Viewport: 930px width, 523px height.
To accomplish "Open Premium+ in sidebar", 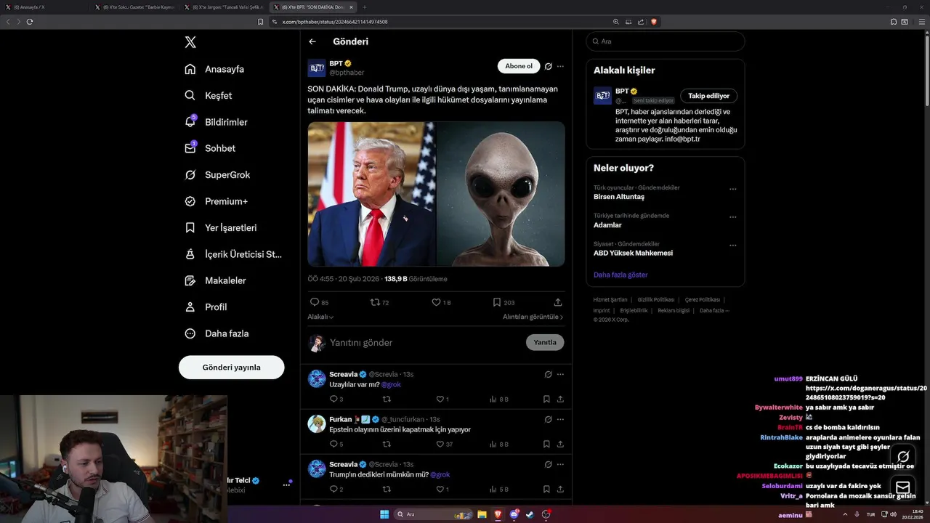I will pos(216,201).
